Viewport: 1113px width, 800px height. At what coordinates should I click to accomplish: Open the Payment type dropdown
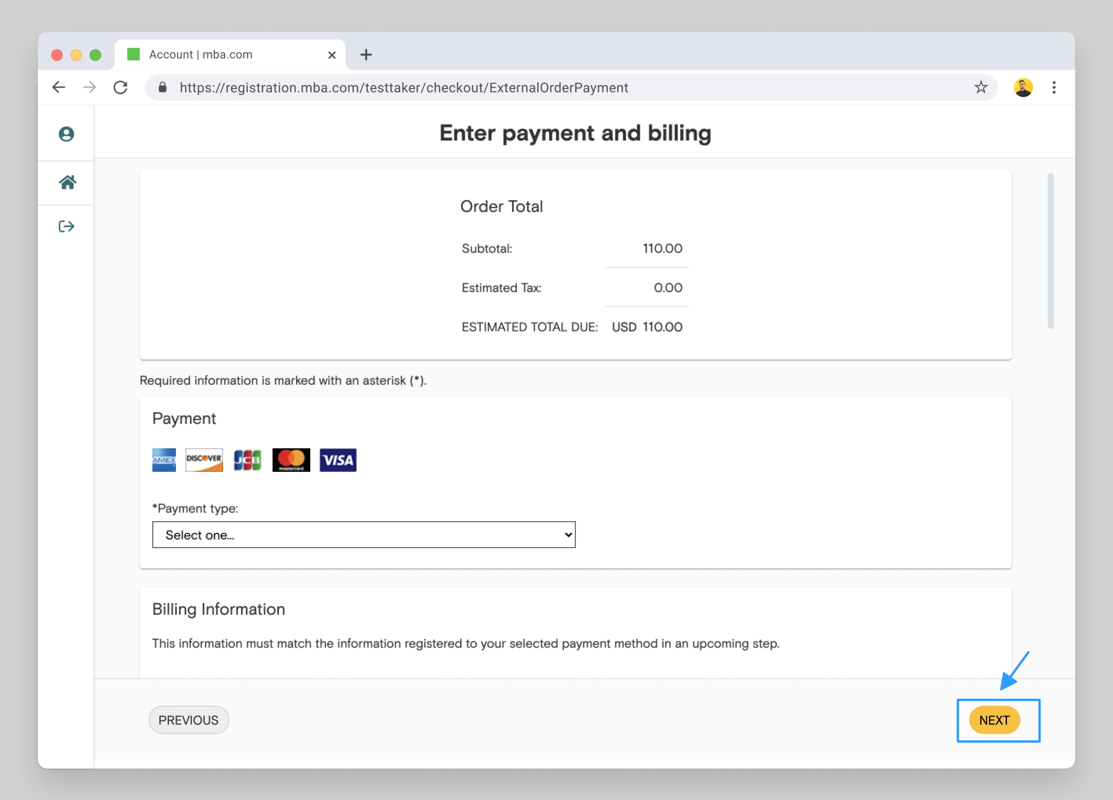[x=364, y=534]
